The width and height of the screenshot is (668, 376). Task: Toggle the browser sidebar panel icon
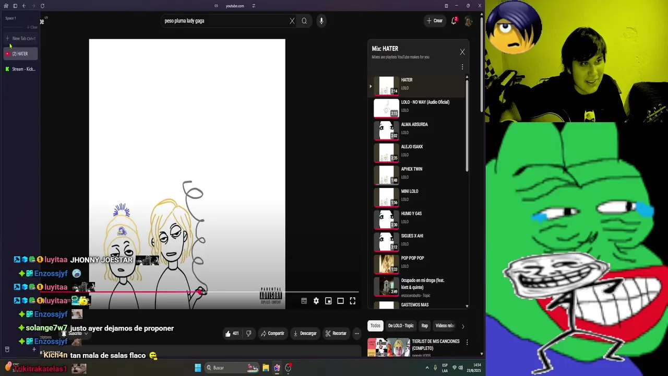click(15, 6)
